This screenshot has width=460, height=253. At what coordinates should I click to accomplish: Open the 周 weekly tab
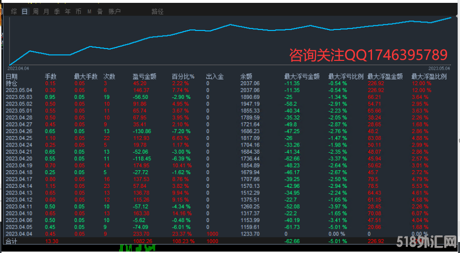36,11
